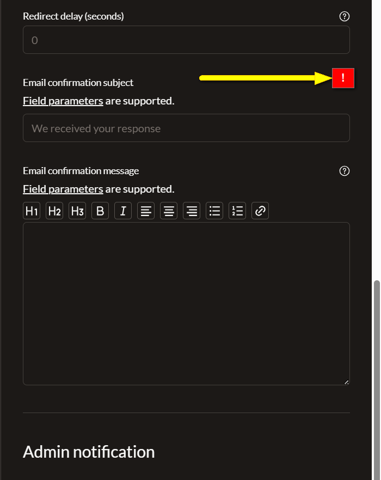381x480 pixels.
Task: Apply Heading 2 format in message editor
Action: pyautogui.click(x=54, y=211)
